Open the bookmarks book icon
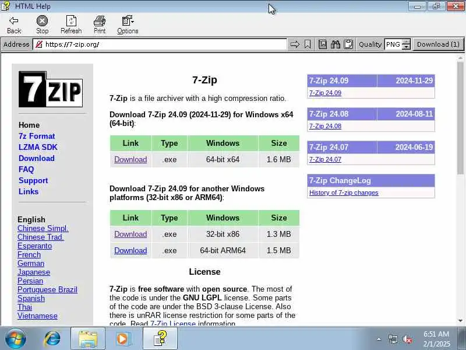Image resolution: width=466 pixels, height=350 pixels. 323,44
